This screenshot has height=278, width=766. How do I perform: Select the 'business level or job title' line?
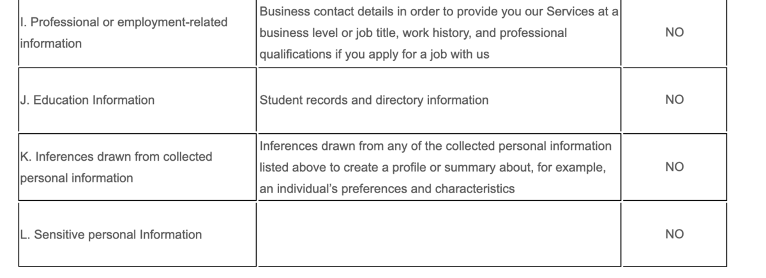413,33
